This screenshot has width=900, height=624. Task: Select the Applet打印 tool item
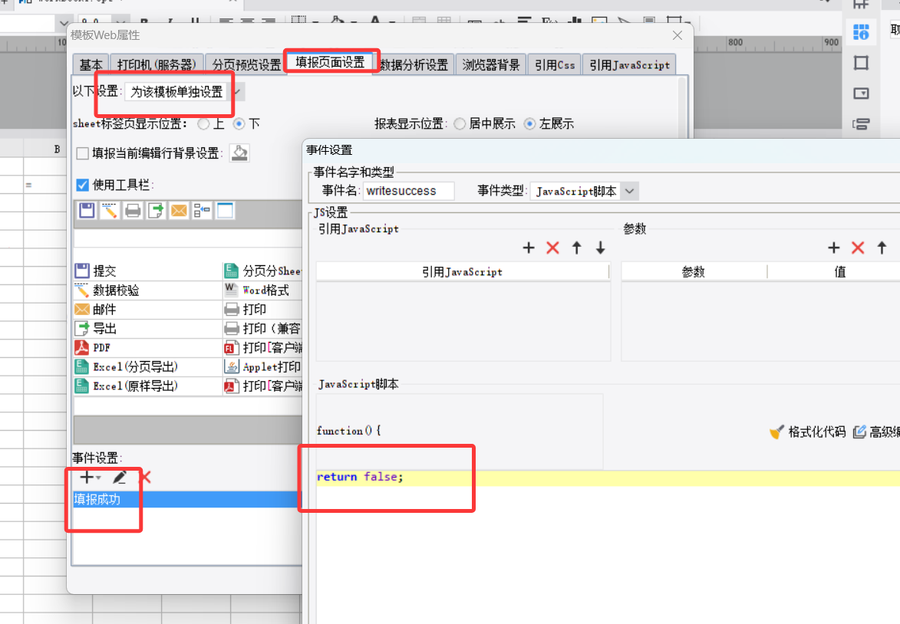(263, 366)
